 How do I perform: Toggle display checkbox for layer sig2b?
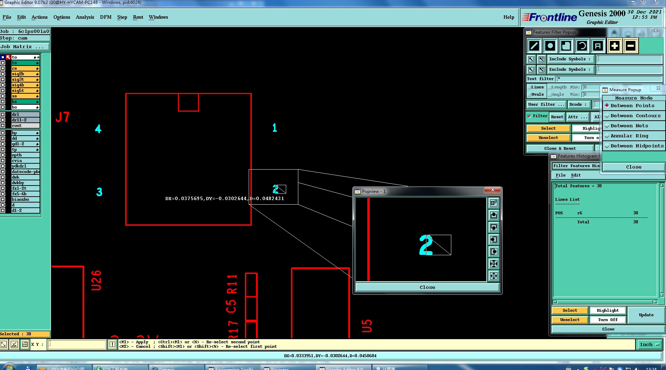pyautogui.click(x=3, y=74)
